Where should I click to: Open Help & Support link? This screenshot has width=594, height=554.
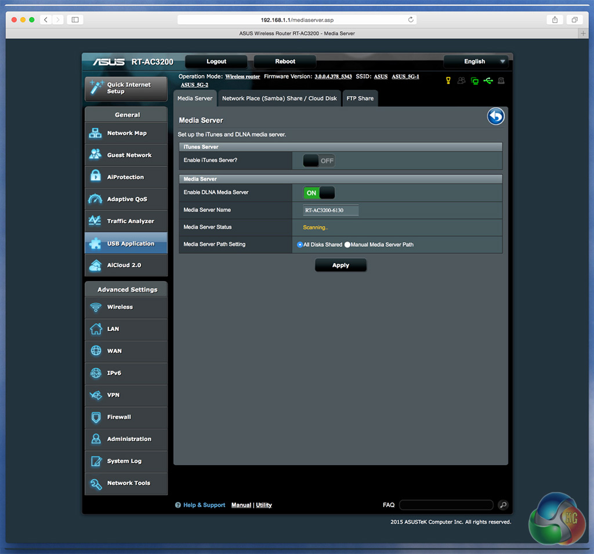pos(204,505)
